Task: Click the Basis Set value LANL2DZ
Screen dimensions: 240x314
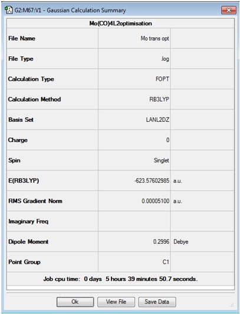Action: pos(157,120)
